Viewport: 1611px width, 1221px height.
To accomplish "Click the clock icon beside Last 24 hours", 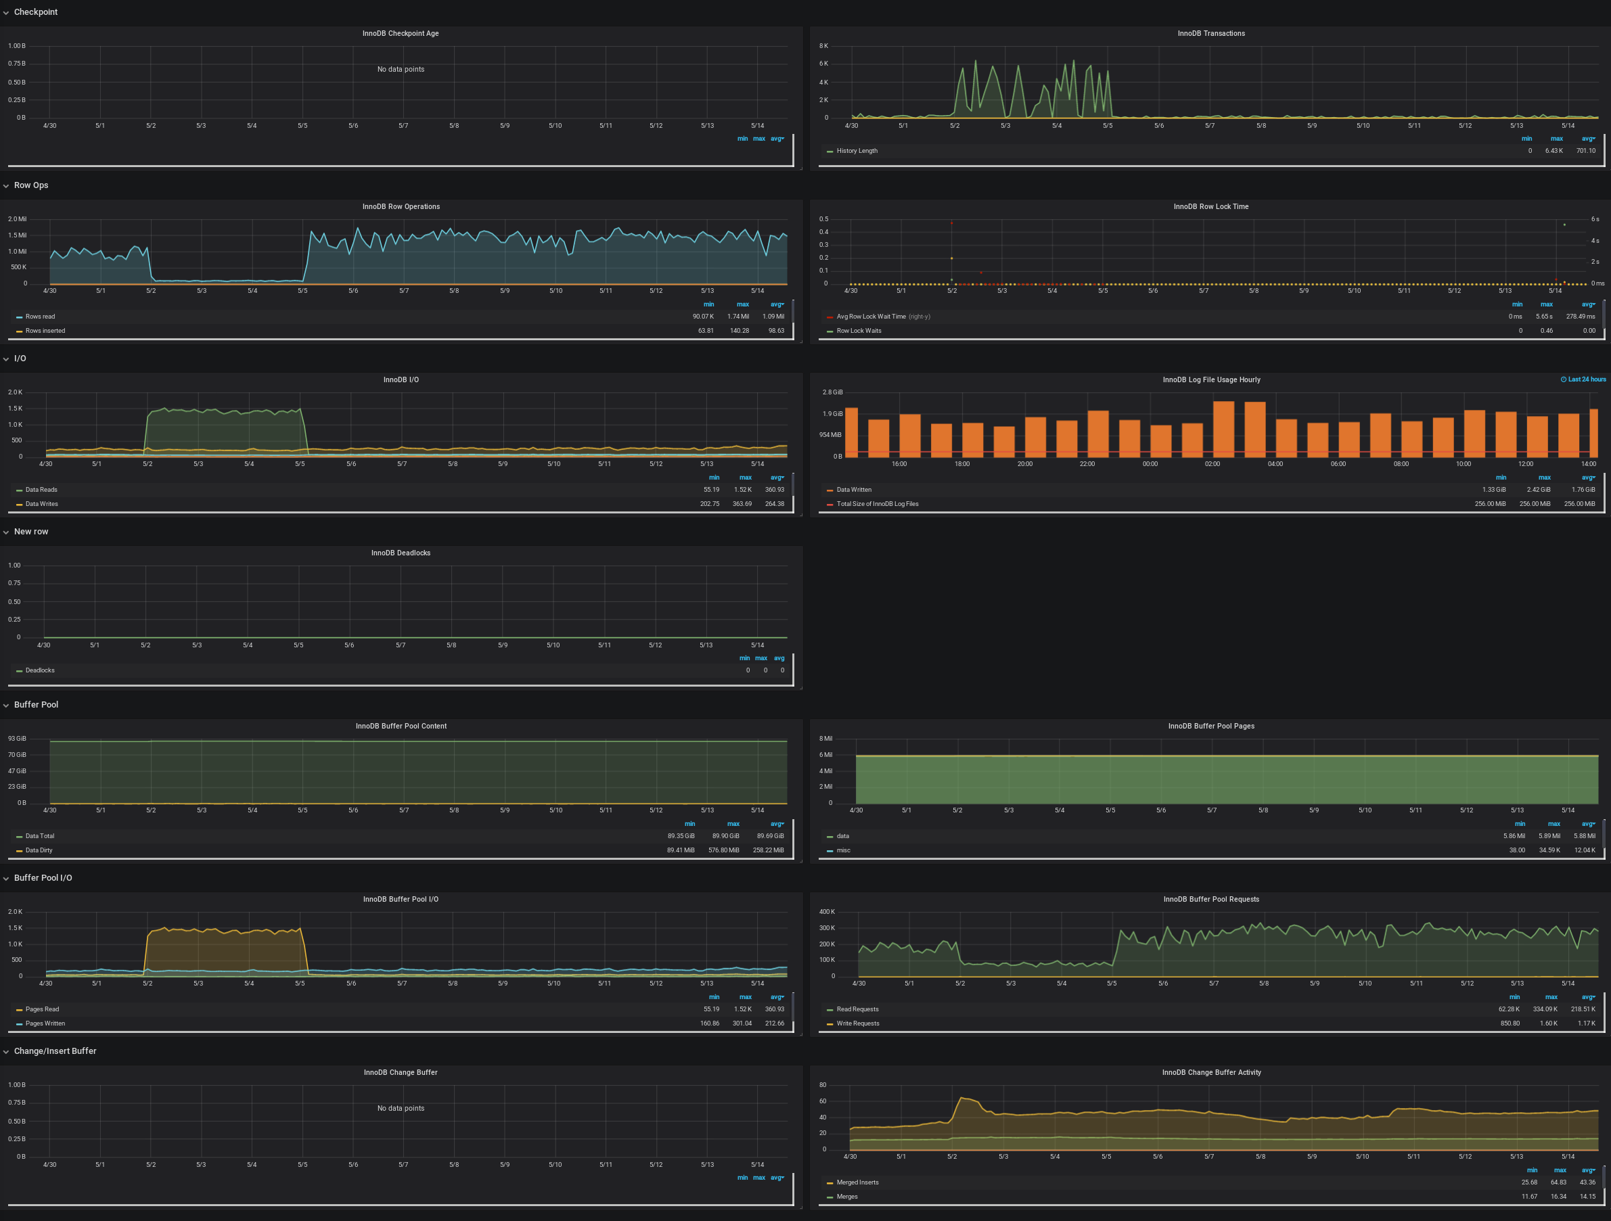I will coord(1564,379).
